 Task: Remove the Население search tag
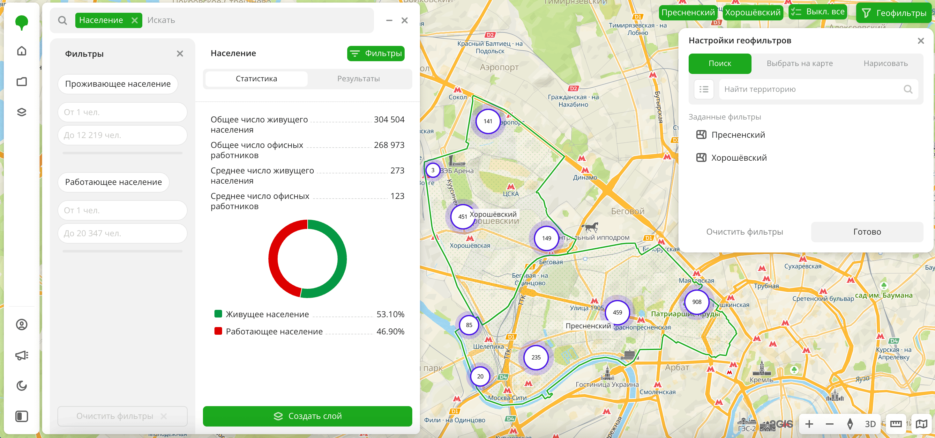tap(135, 20)
